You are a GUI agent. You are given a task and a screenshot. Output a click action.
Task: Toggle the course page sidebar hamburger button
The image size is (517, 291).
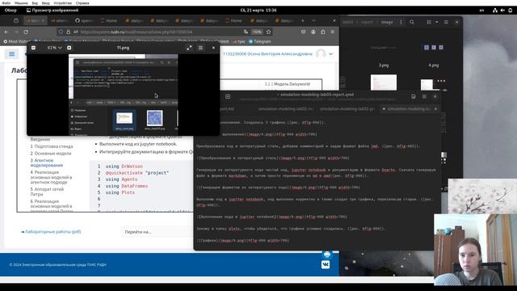pyautogui.click(x=12, y=54)
